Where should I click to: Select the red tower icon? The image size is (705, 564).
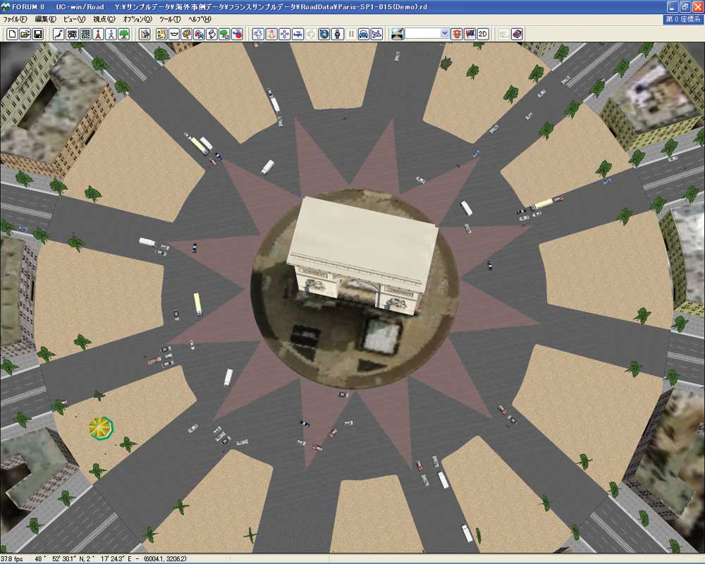pos(98,34)
